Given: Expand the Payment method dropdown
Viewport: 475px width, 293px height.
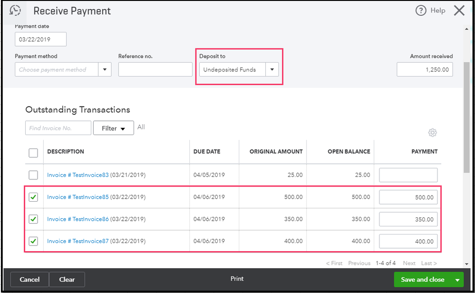Looking at the screenshot, I should pyautogui.click(x=105, y=69).
